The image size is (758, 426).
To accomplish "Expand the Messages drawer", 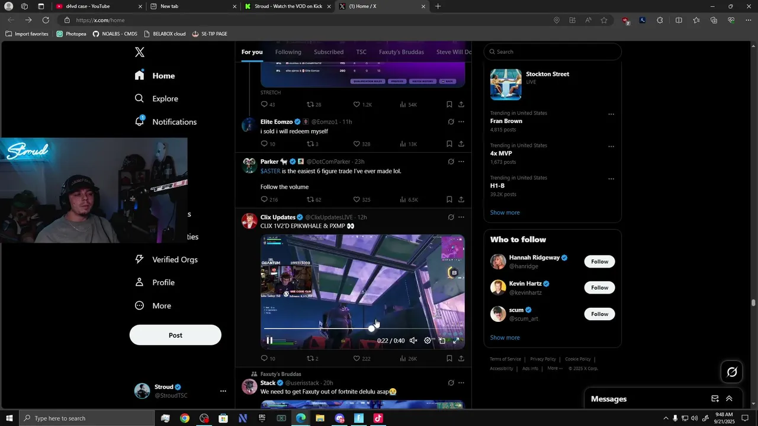I will [729, 399].
